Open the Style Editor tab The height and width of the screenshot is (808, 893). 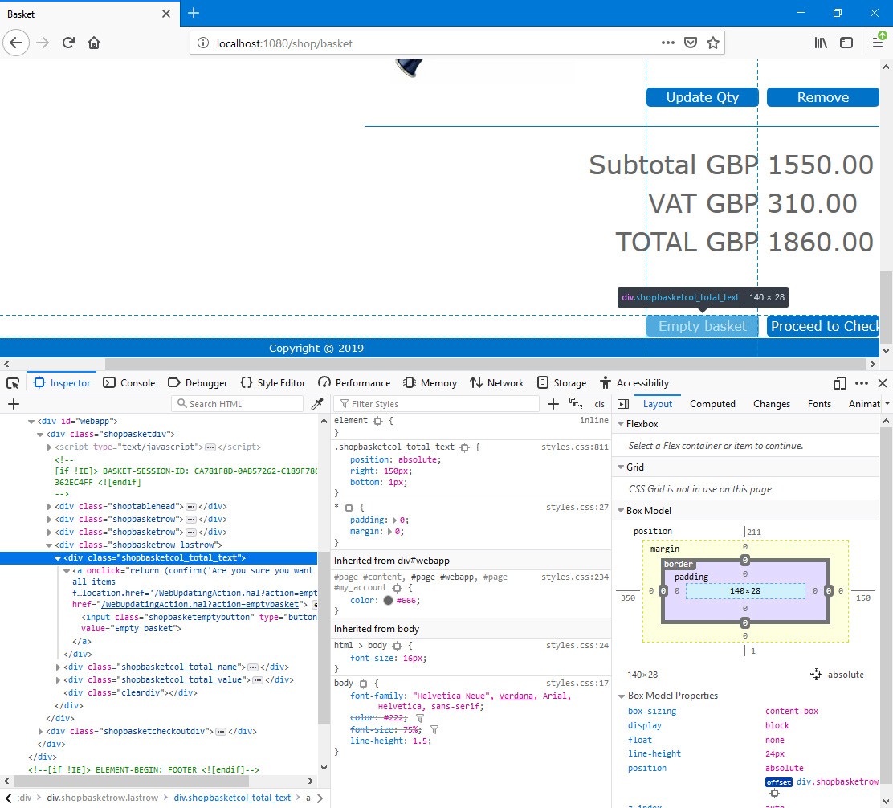(273, 383)
